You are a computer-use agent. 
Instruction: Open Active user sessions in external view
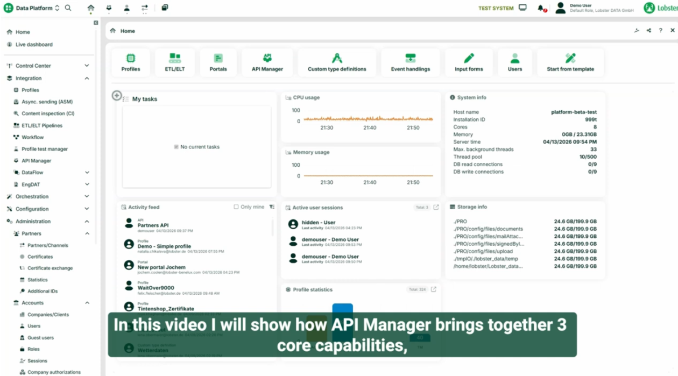[x=436, y=207]
